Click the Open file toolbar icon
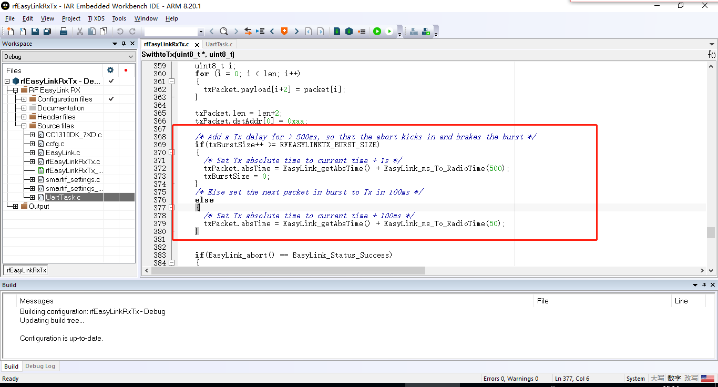 (23, 32)
